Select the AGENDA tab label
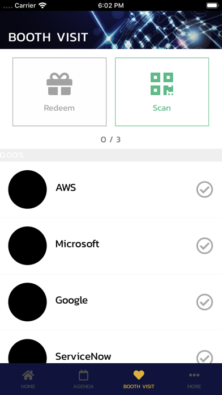Viewport: 222px width, 395px height. pos(83,386)
